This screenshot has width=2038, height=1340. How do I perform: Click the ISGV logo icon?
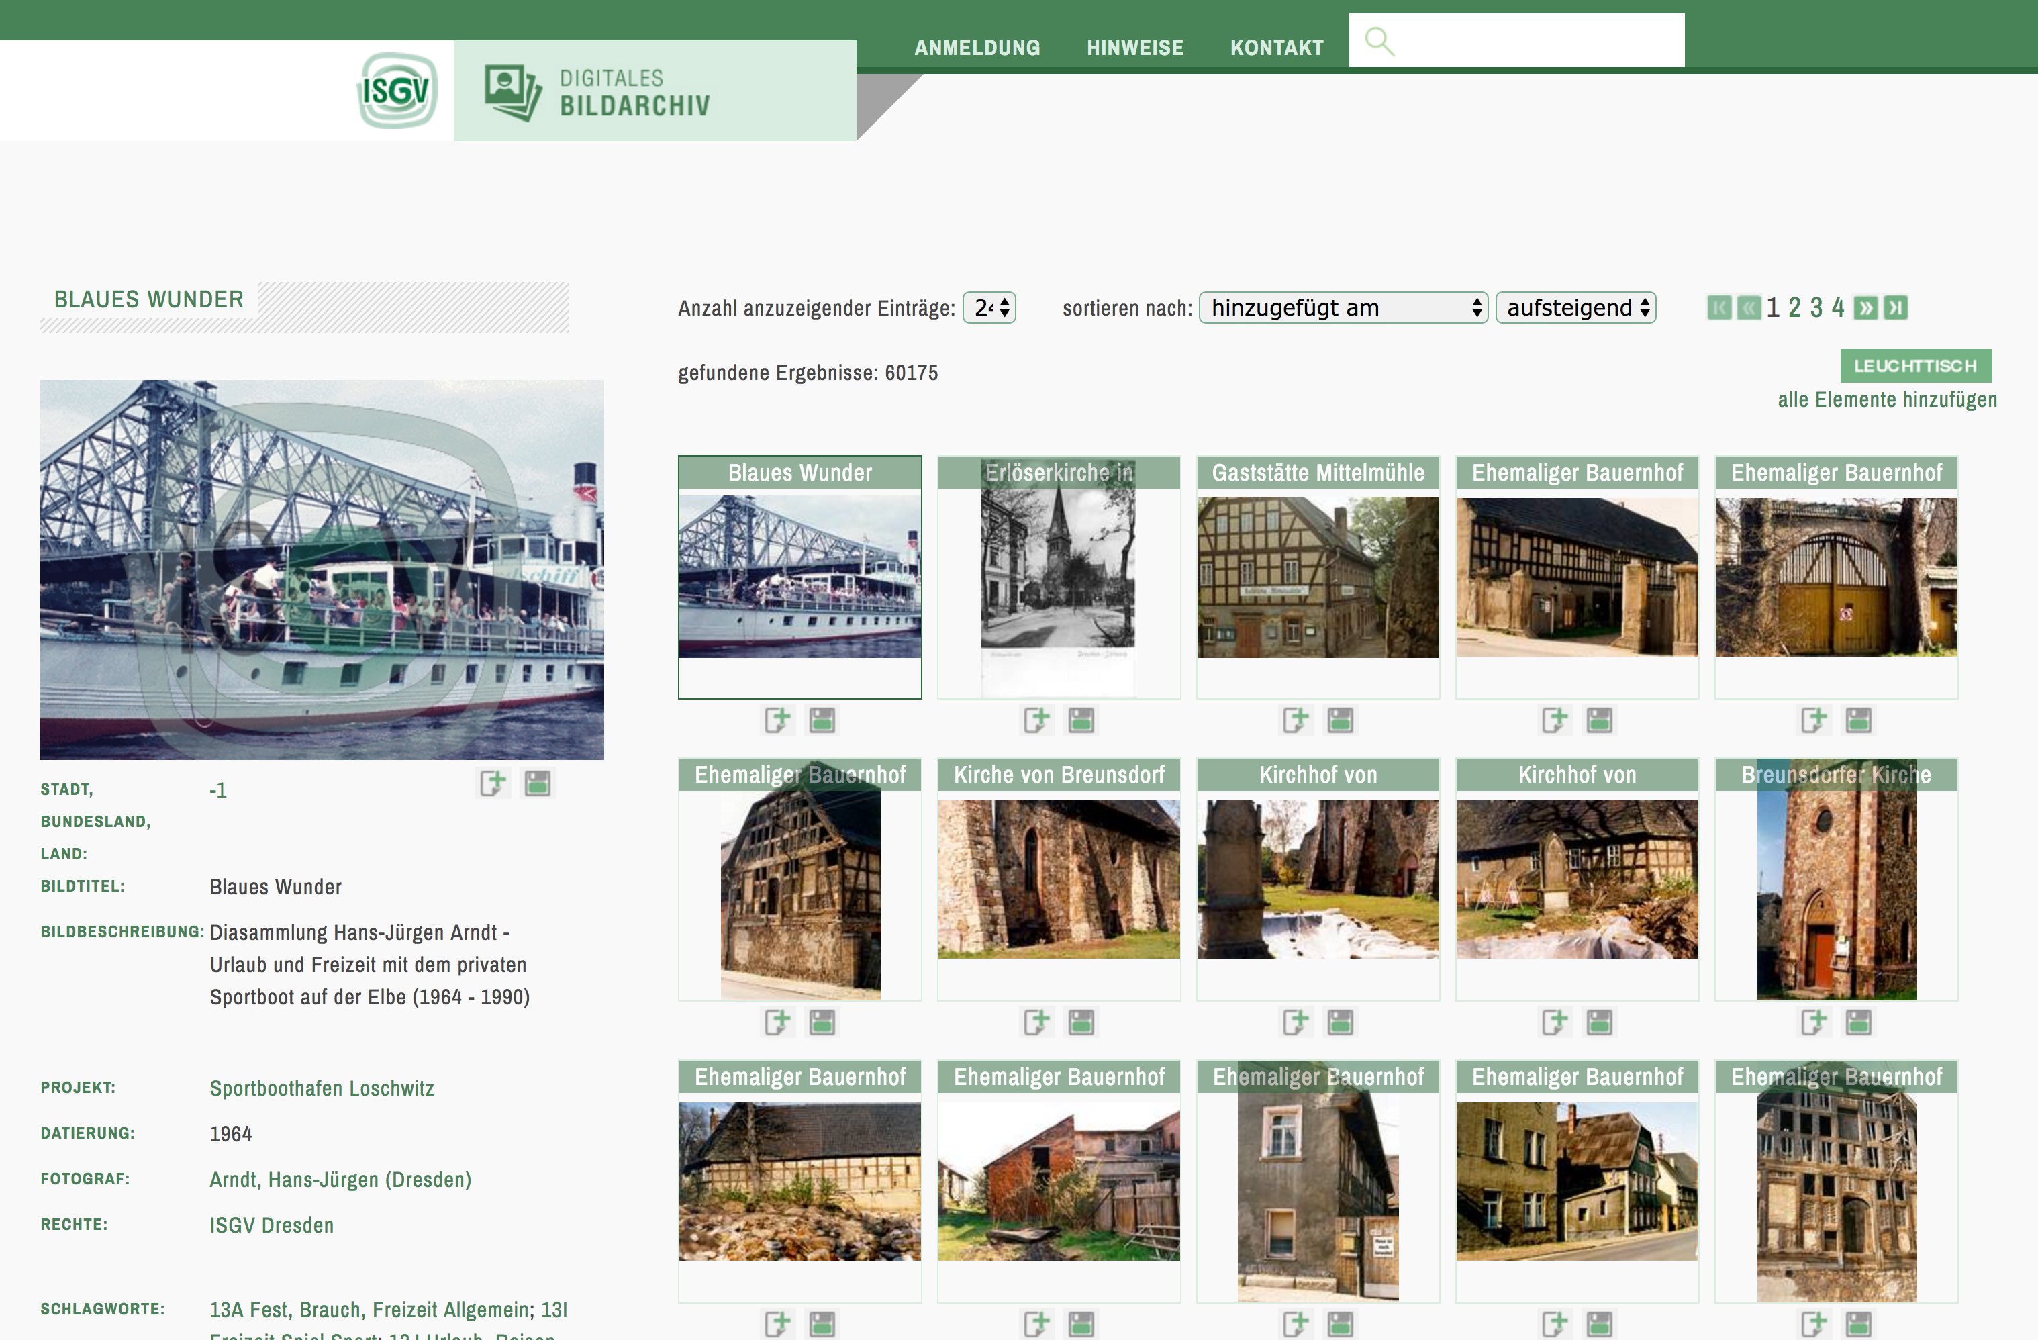(397, 90)
